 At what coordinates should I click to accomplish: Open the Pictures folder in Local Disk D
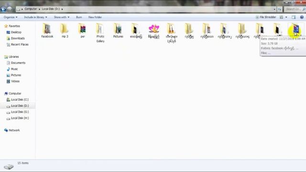tap(118, 31)
